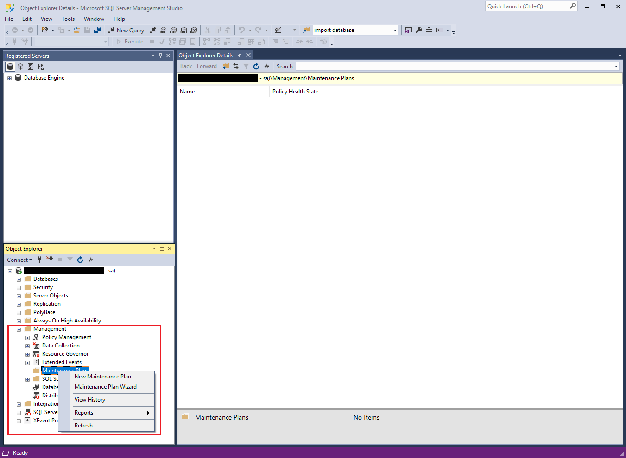Click the Up navigation arrow in details pane
The image size is (626, 458).
(x=226, y=66)
